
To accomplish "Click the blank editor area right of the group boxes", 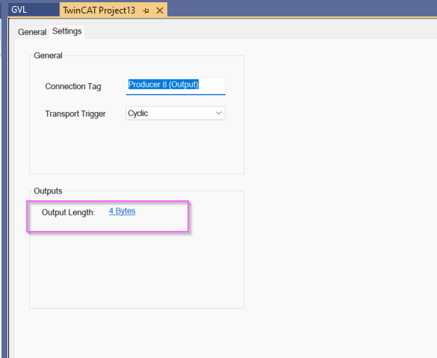I will click(x=340, y=181).
